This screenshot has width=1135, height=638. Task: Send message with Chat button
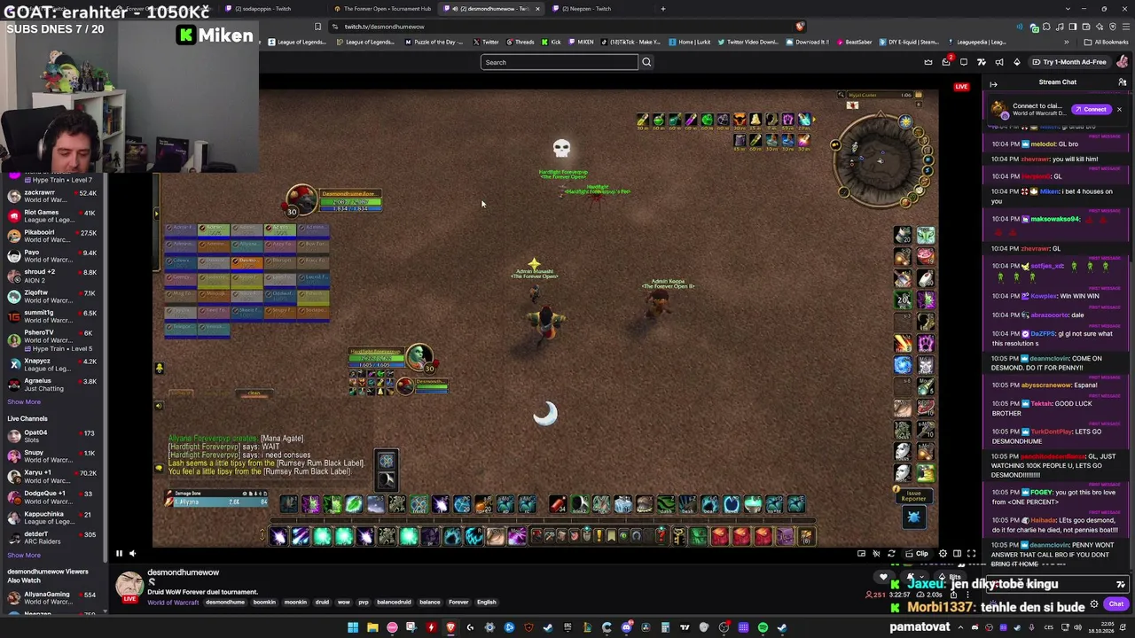pos(1115,604)
